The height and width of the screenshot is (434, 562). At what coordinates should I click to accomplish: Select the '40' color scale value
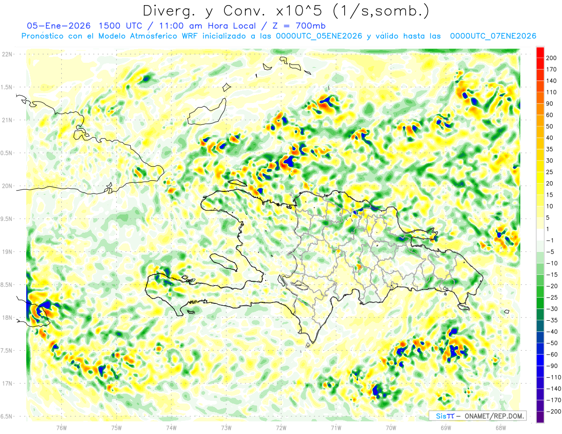click(x=550, y=138)
